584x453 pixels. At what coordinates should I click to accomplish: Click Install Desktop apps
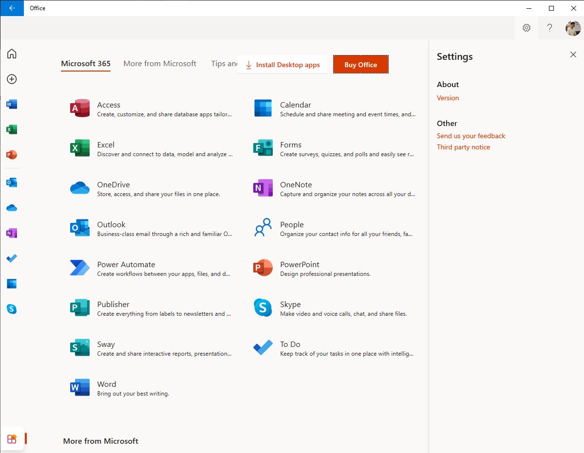point(283,64)
